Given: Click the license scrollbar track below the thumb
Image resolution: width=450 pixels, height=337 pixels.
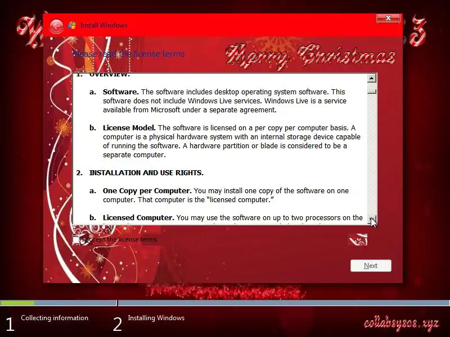Looking at the screenshot, I should point(372,155).
